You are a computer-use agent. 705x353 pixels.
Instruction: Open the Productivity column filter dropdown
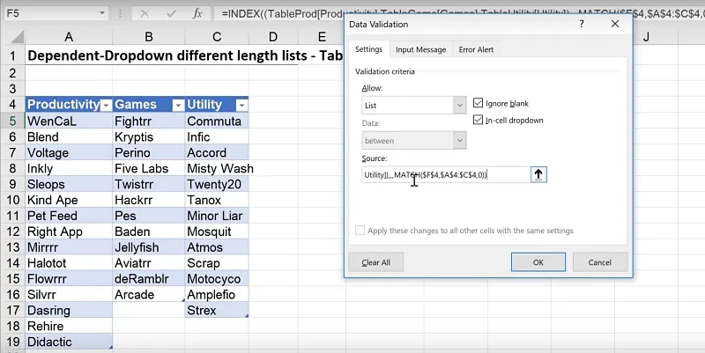tap(106, 105)
